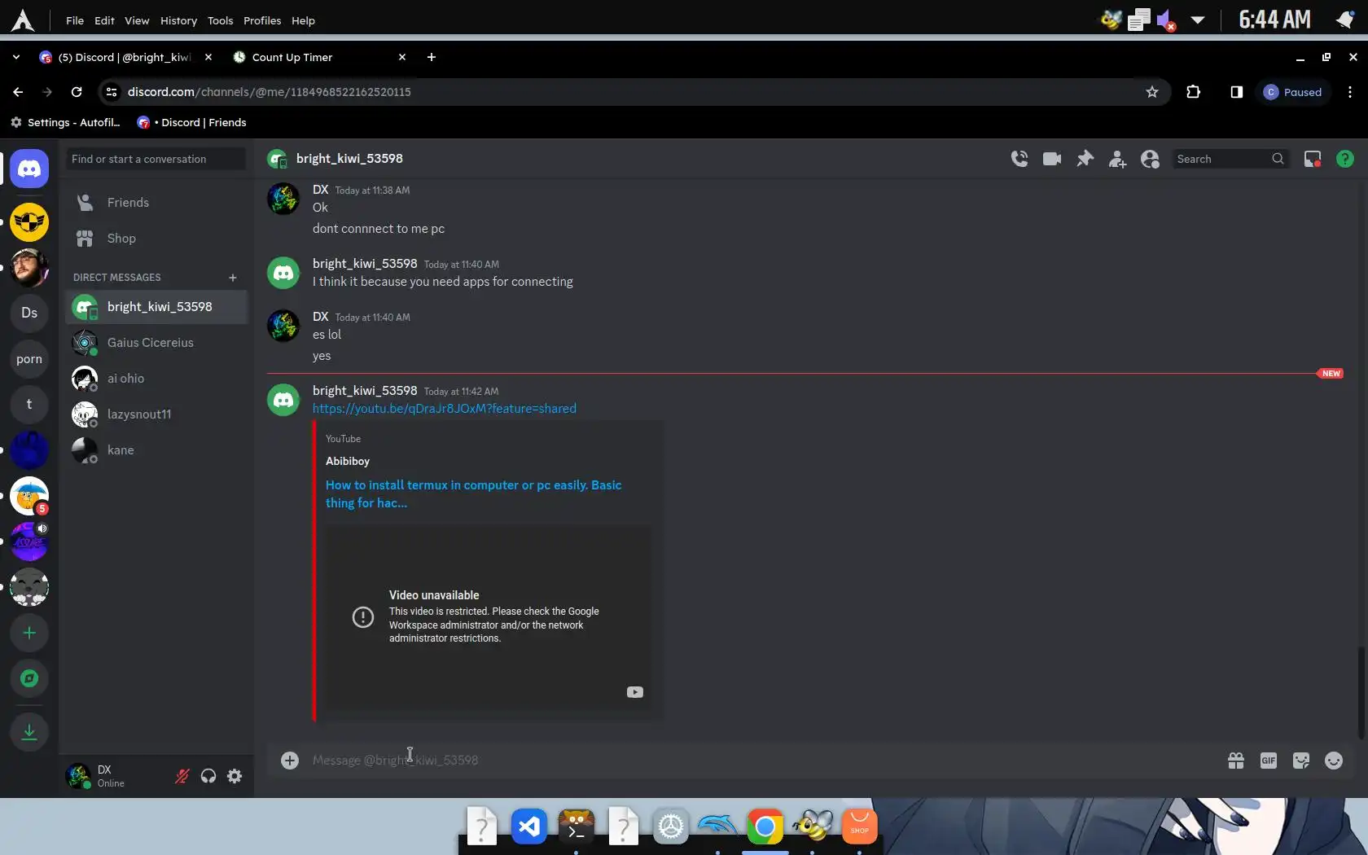Add friends to this DM

click(x=1117, y=159)
